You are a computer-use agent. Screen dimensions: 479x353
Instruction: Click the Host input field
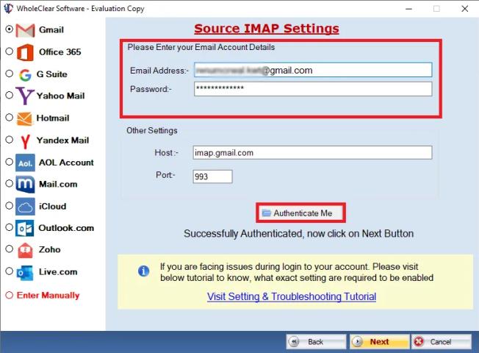[x=312, y=153]
